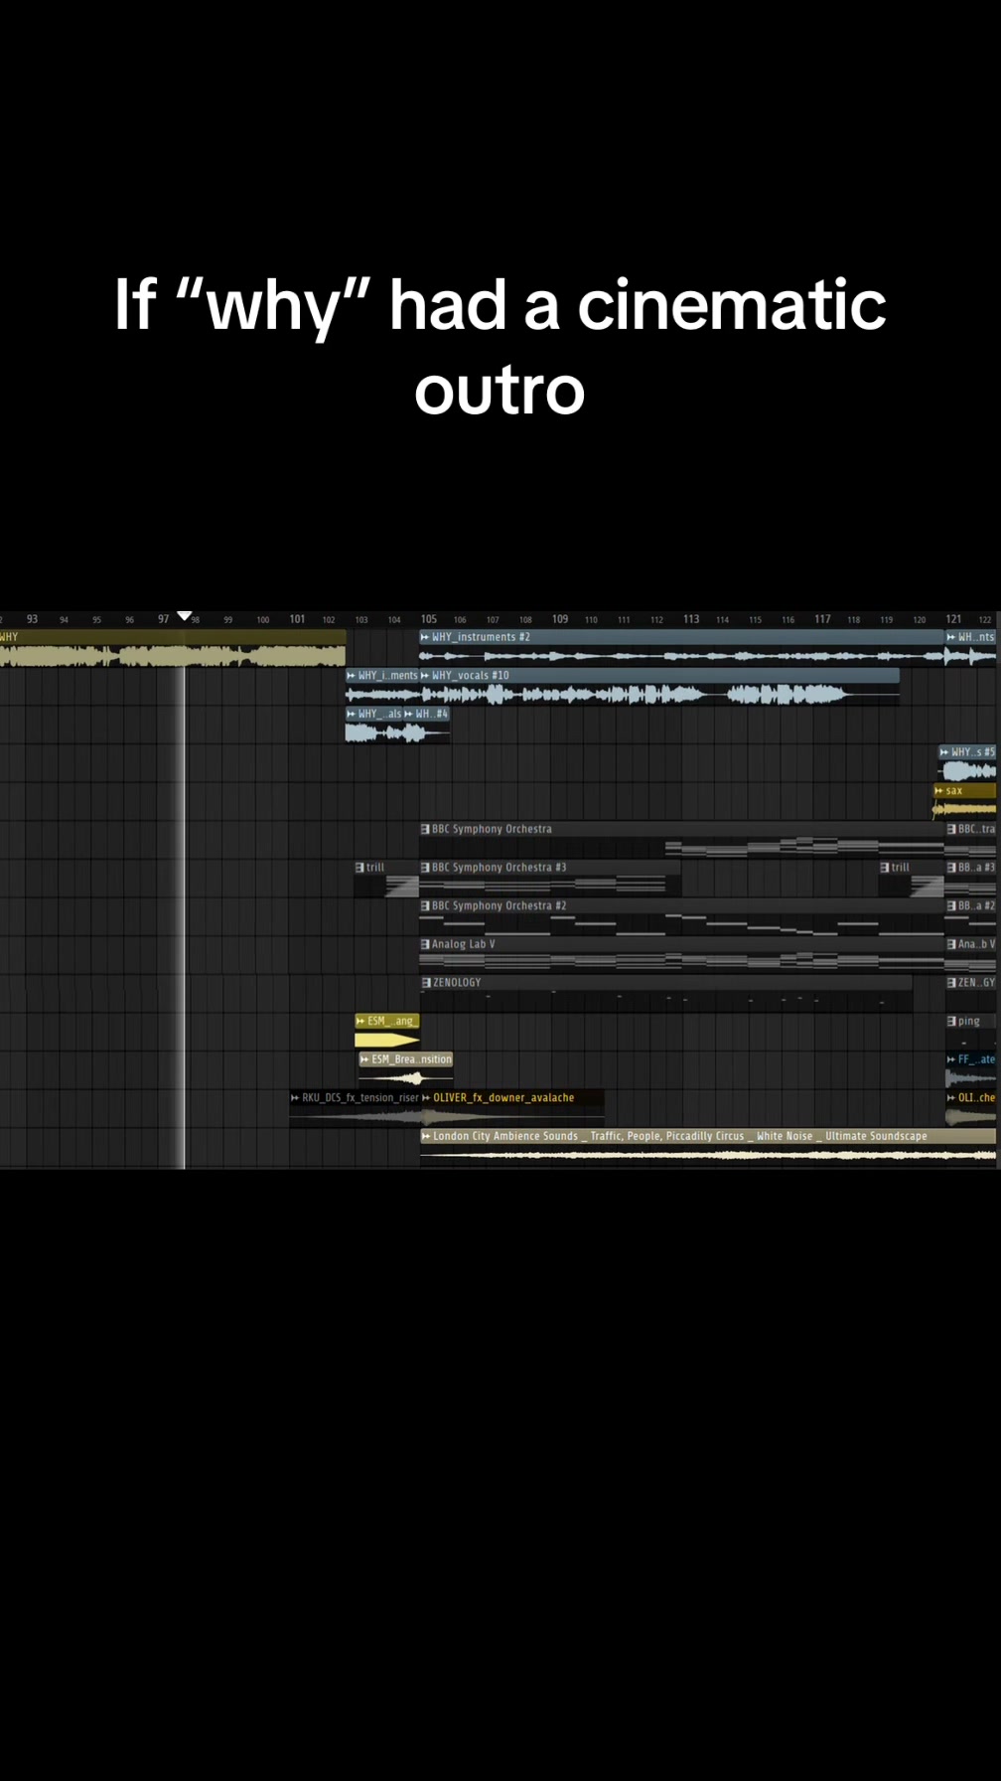The width and height of the screenshot is (1001, 1781).
Task: Select the Ana..b V pattern clip
Action: pos(970,955)
